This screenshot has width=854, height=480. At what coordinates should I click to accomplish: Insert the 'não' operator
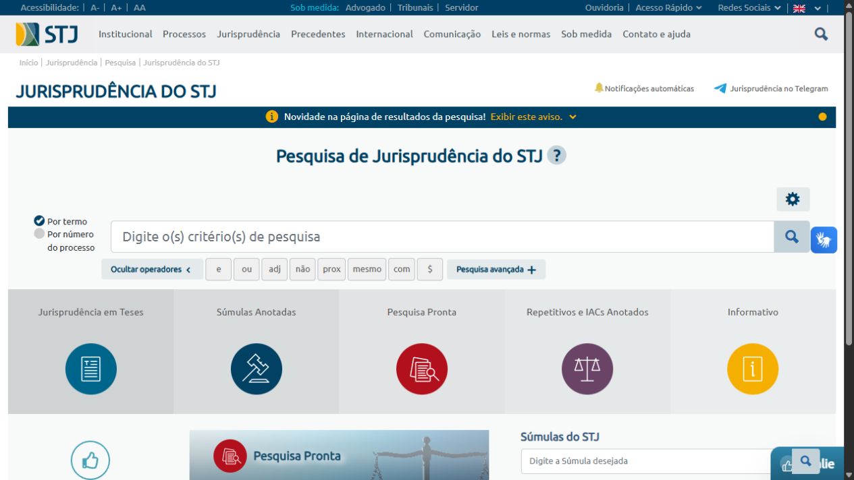pos(302,269)
